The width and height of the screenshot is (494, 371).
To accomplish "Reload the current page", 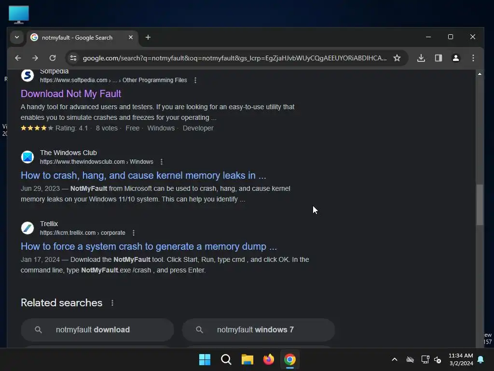I will pyautogui.click(x=53, y=58).
